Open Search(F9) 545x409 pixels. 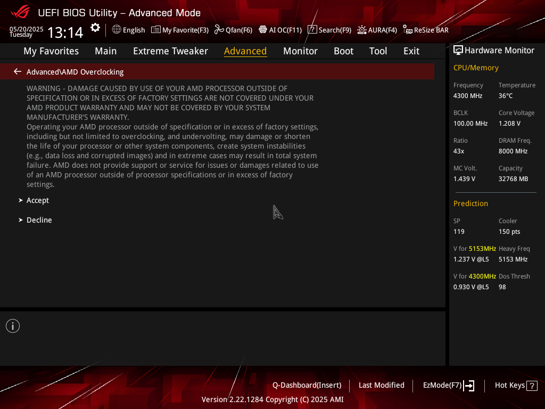pos(335,30)
